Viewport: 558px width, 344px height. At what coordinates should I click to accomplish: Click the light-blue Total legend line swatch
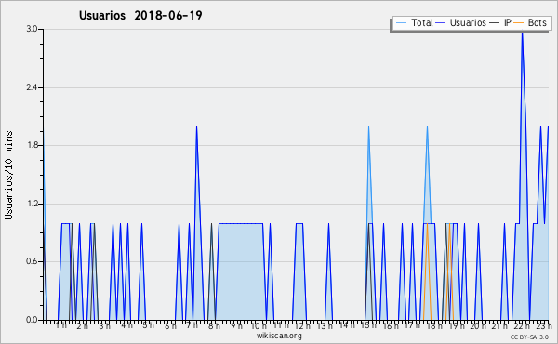401,23
